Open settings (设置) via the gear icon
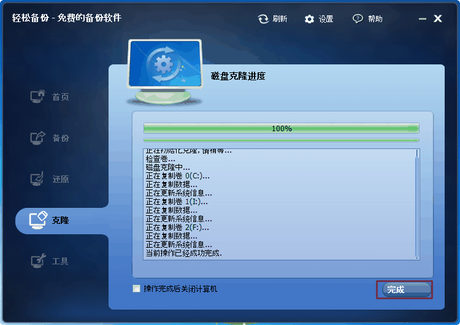Viewport: 460px width, 325px height. [x=310, y=19]
